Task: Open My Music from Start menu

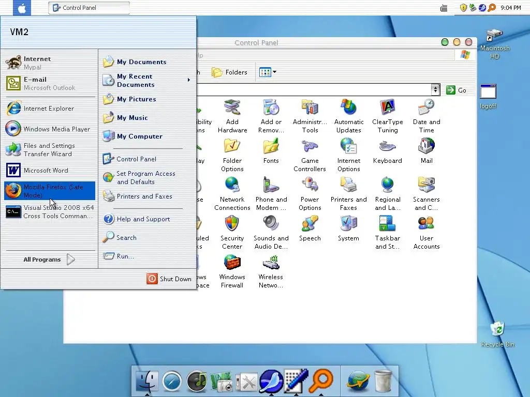Action: click(146, 117)
